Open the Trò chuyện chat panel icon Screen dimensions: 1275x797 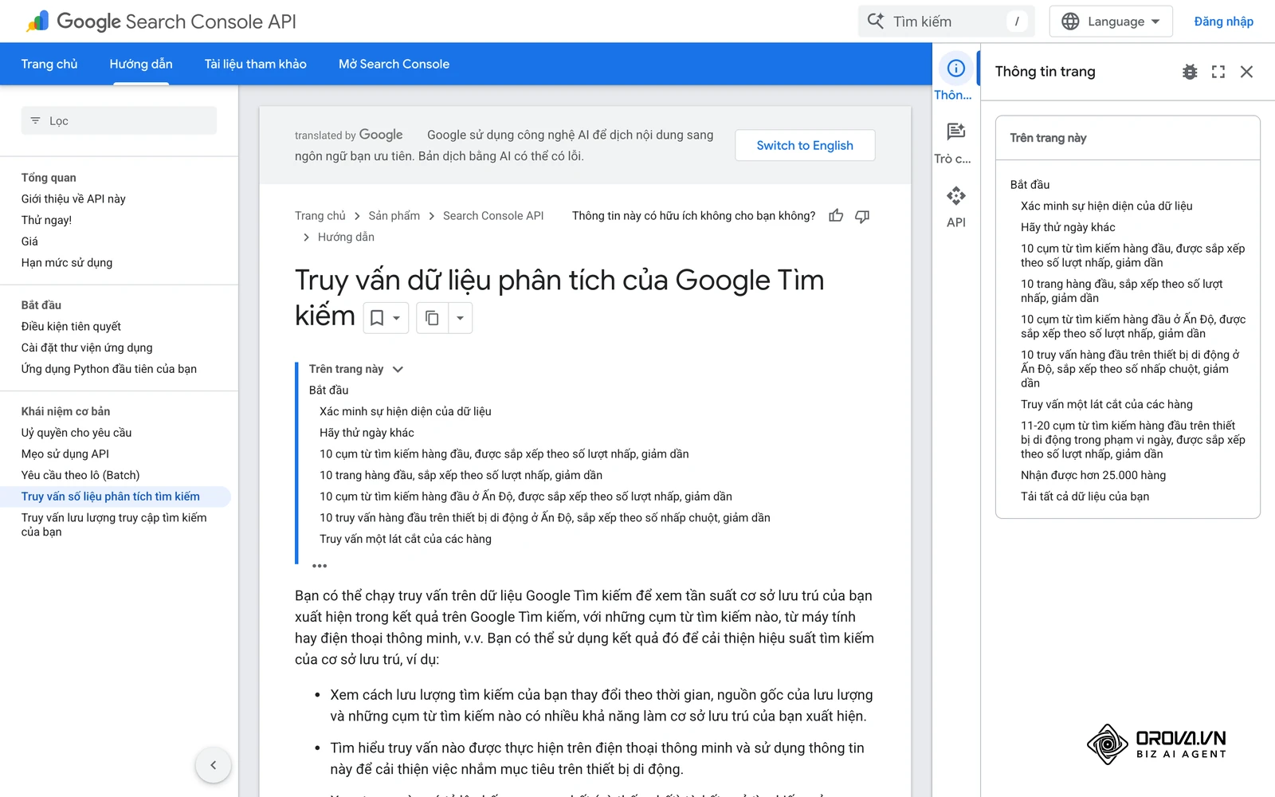tap(955, 132)
